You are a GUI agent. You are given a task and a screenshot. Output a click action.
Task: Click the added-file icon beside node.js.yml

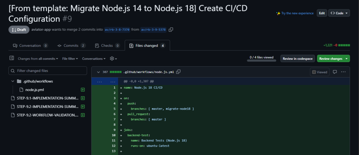pos(83,90)
